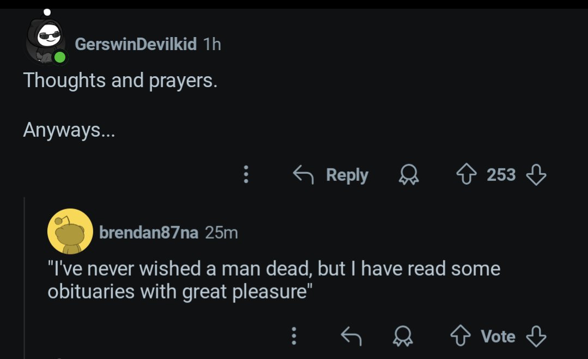Viewport: 588px width, 359px height.
Task: Click the reply arrow icon under brendan87na's comment
Action: pos(351,336)
